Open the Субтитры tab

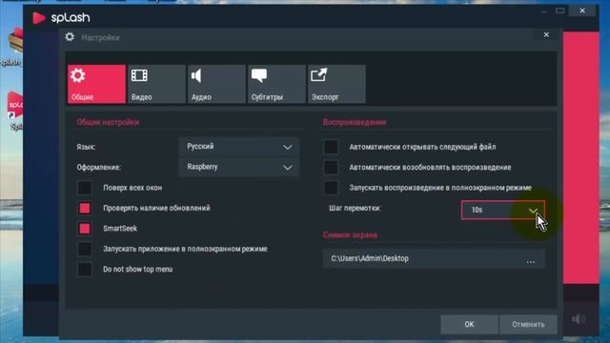(276, 84)
